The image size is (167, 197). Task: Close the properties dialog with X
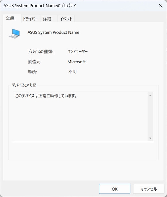[161, 6]
